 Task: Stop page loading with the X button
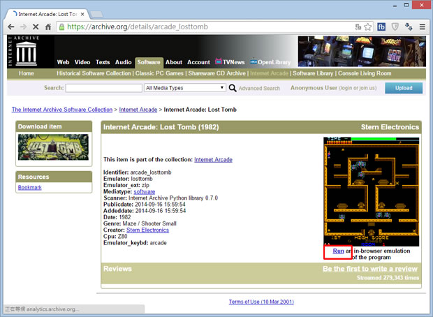click(x=36, y=27)
